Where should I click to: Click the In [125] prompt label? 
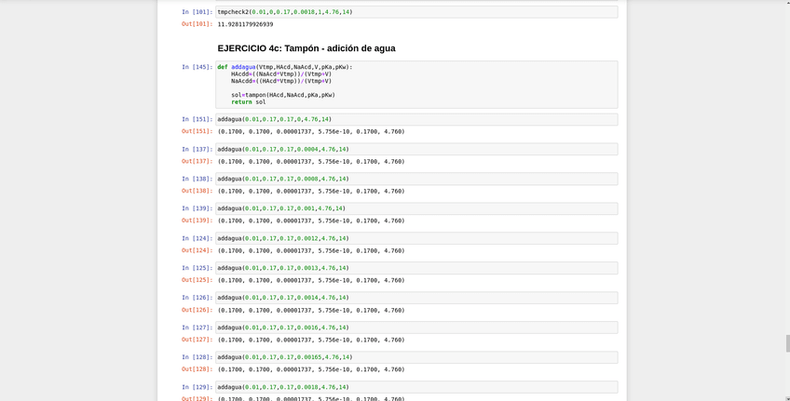coord(197,268)
